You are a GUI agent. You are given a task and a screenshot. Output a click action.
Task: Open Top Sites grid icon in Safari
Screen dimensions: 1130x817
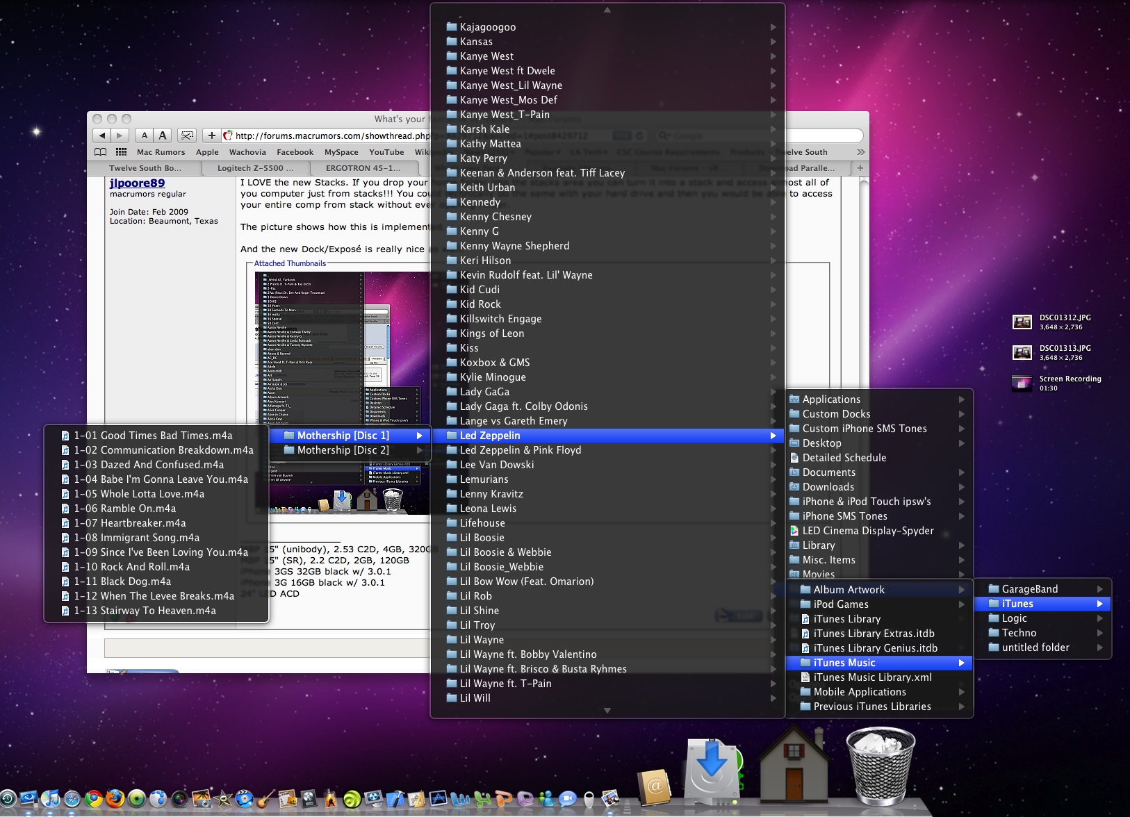point(121,152)
